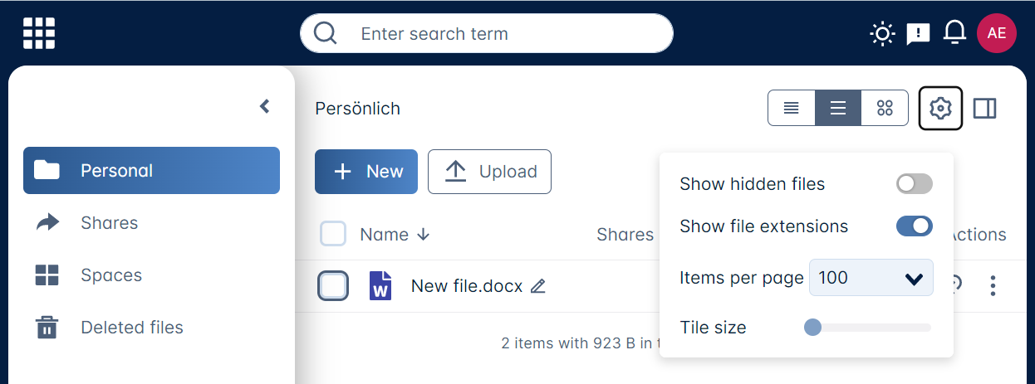Image resolution: width=1035 pixels, height=384 pixels.
Task: Disable Show file extensions switch
Action: (x=914, y=226)
